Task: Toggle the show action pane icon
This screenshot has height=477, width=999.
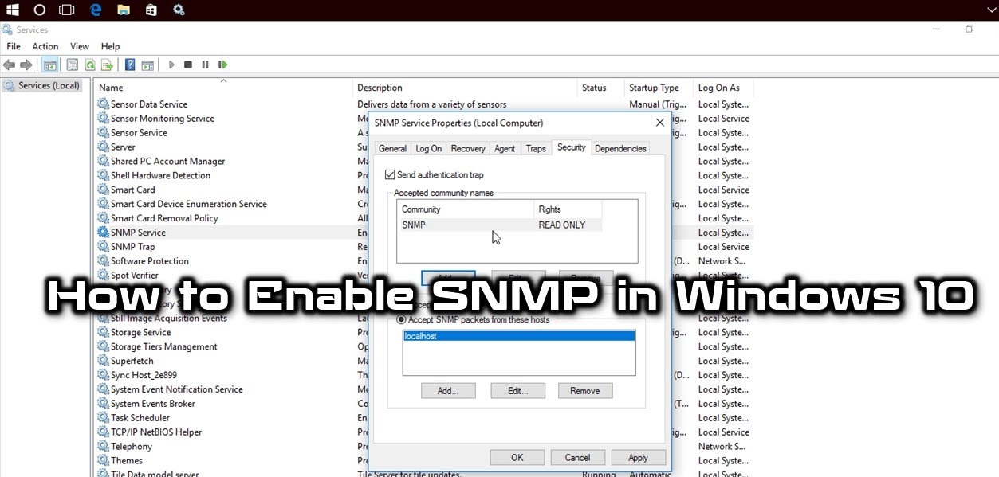Action: coord(148,65)
